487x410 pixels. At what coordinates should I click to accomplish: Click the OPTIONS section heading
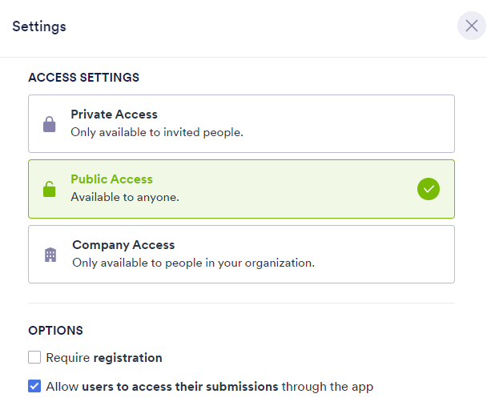55,331
